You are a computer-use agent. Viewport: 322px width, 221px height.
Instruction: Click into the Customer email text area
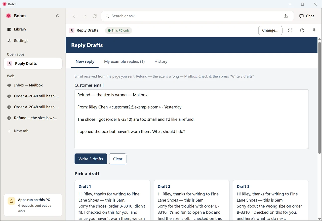point(191,119)
